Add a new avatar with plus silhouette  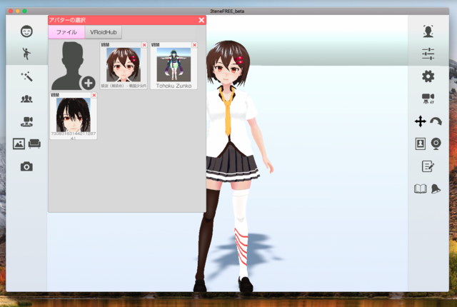coord(73,66)
